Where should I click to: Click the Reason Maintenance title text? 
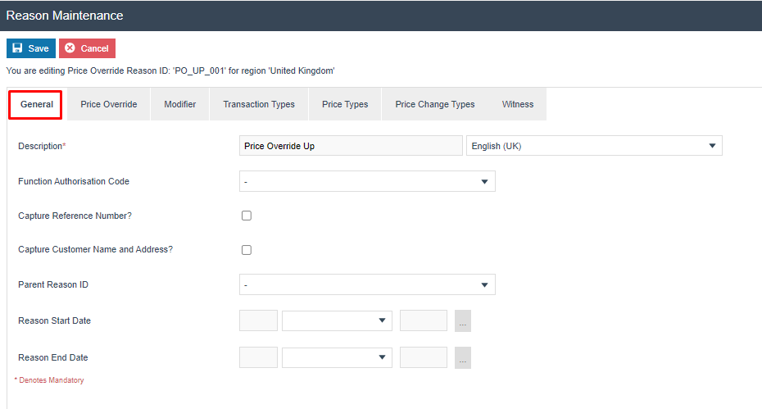(65, 16)
